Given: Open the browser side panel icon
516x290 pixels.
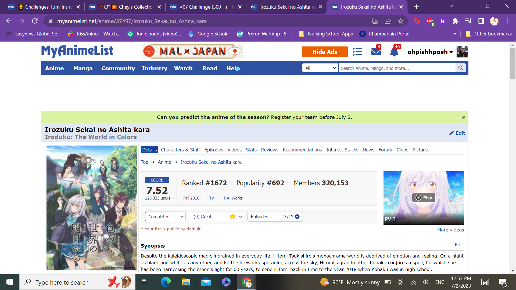Looking at the screenshot, I should tap(481, 21).
